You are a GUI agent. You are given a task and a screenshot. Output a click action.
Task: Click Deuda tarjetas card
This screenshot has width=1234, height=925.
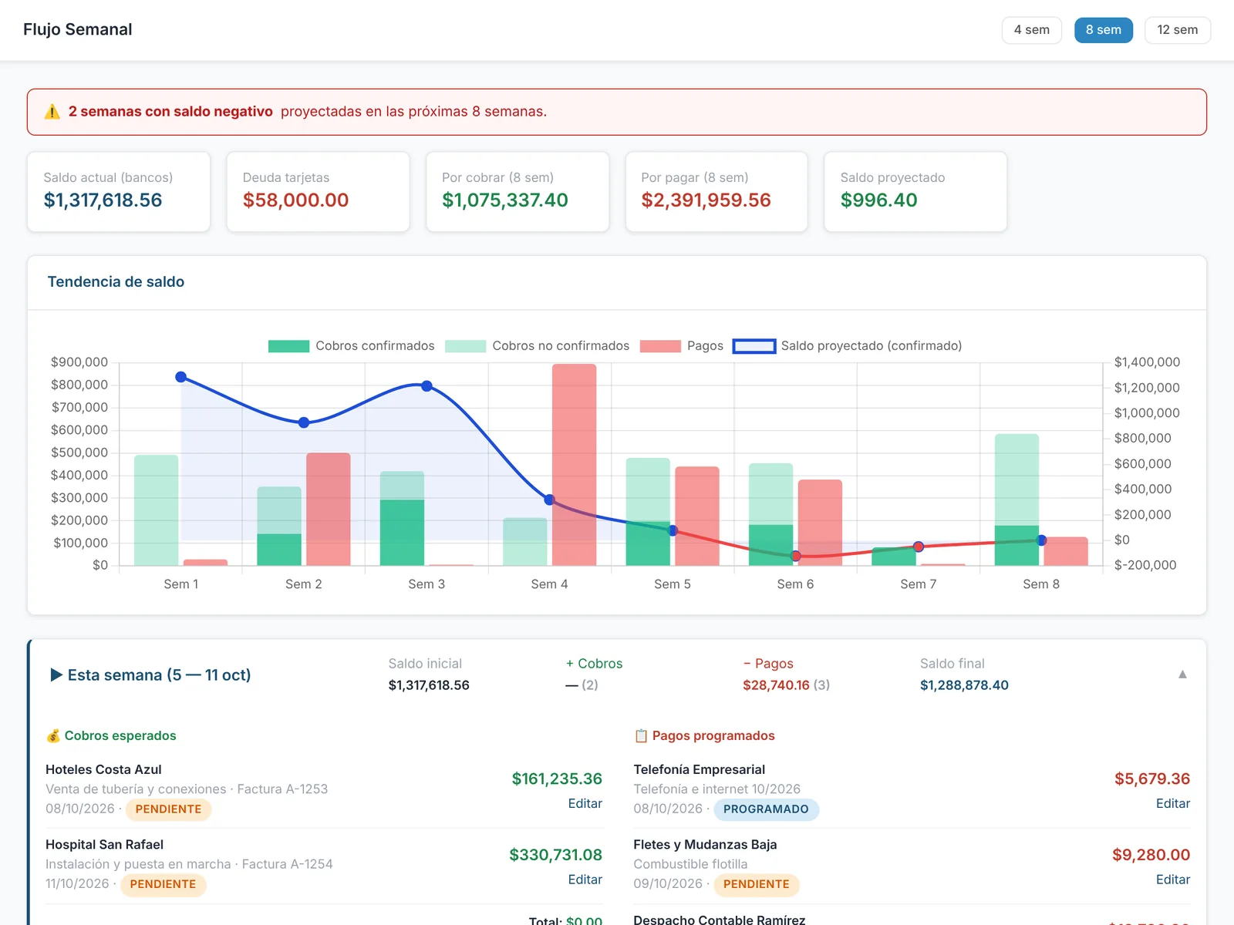click(318, 191)
